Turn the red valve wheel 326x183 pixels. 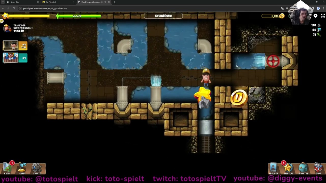coord(273,61)
